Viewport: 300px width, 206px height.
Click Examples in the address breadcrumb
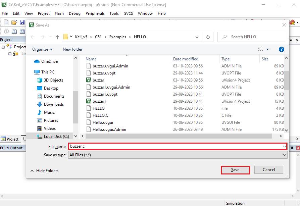tap(118, 37)
